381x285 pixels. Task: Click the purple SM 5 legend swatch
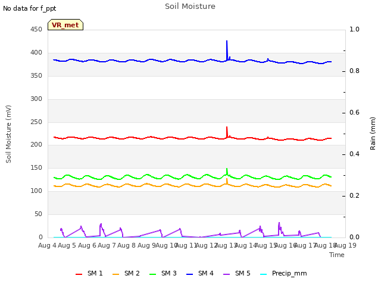226,274
